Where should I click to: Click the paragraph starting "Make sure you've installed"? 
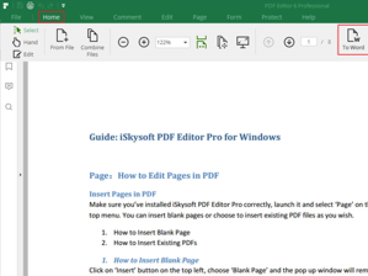click(x=229, y=210)
